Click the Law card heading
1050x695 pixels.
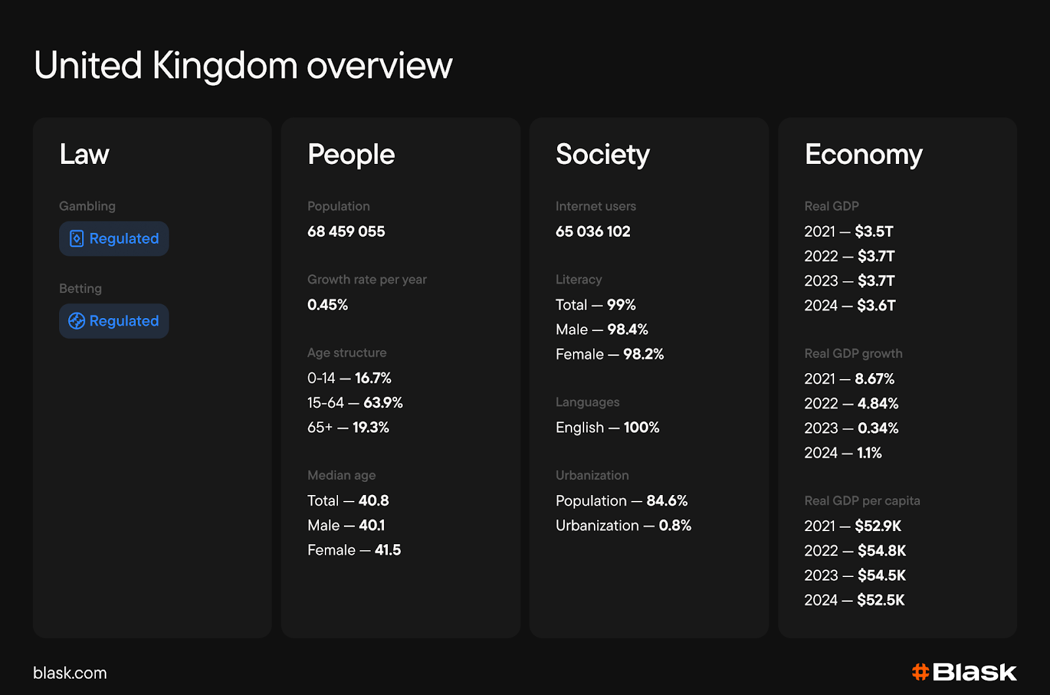(85, 155)
